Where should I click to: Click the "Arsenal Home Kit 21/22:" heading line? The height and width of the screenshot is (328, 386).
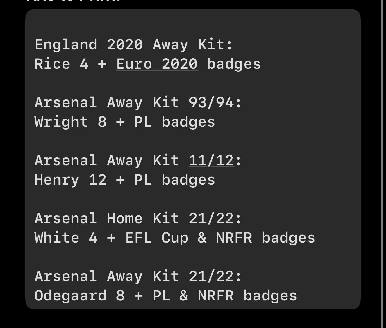coord(138,218)
